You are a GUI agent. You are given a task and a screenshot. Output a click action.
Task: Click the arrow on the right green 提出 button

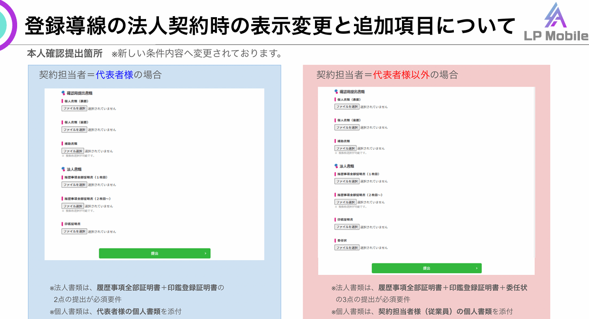[x=476, y=269]
